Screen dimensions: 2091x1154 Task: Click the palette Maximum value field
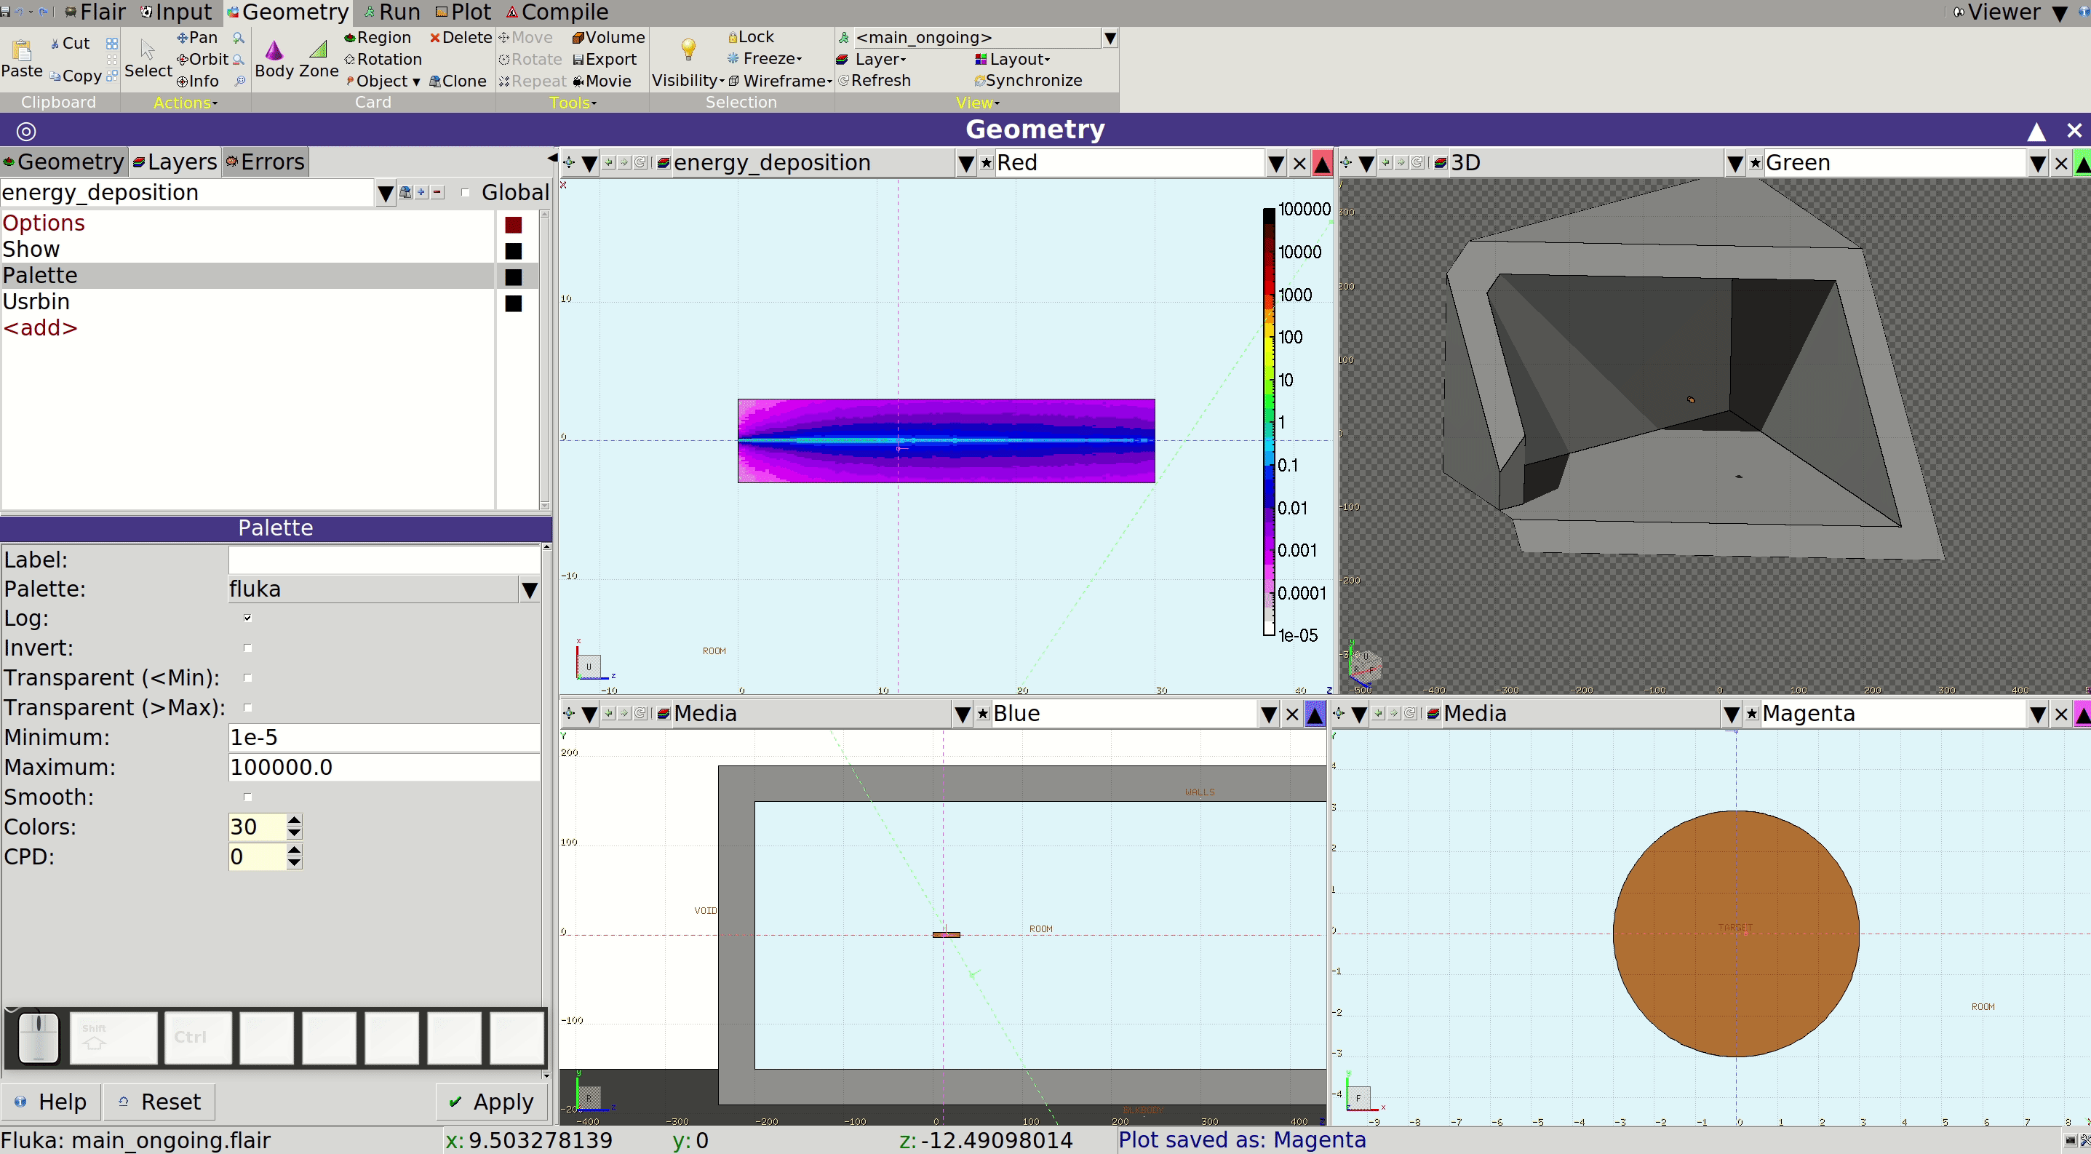384,768
